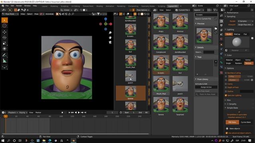Click the red X axis gizmo ball
The height and width of the screenshot is (143, 255).
111,24
